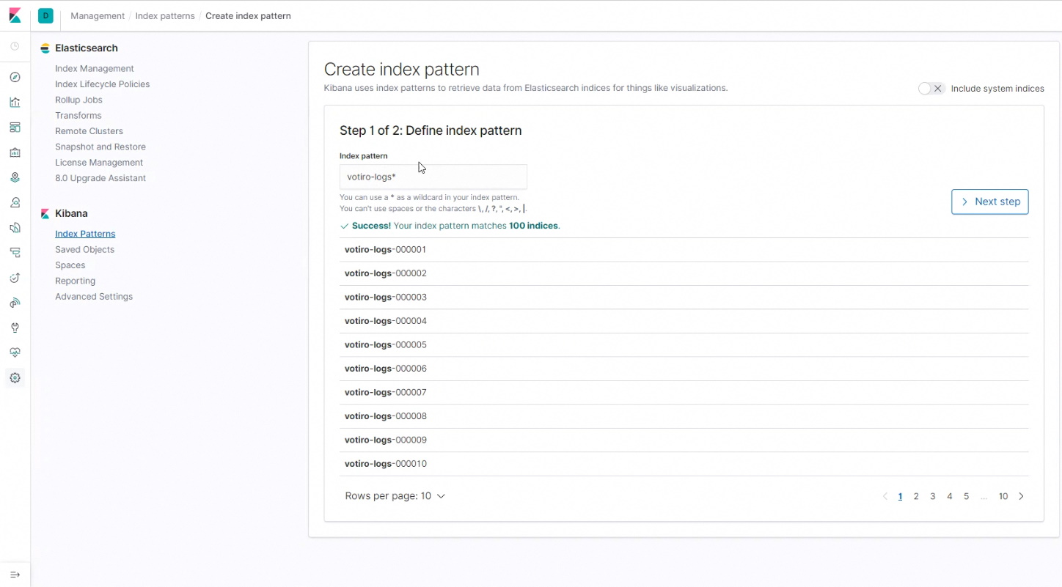Click Management in the breadcrumb

point(98,15)
